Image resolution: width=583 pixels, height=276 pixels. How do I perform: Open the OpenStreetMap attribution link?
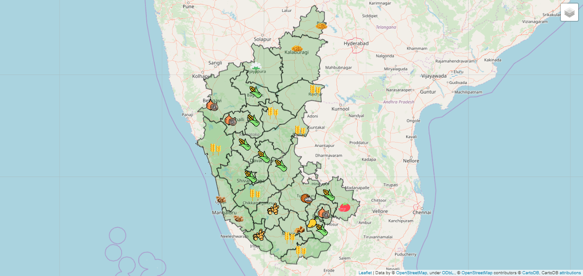(413, 273)
